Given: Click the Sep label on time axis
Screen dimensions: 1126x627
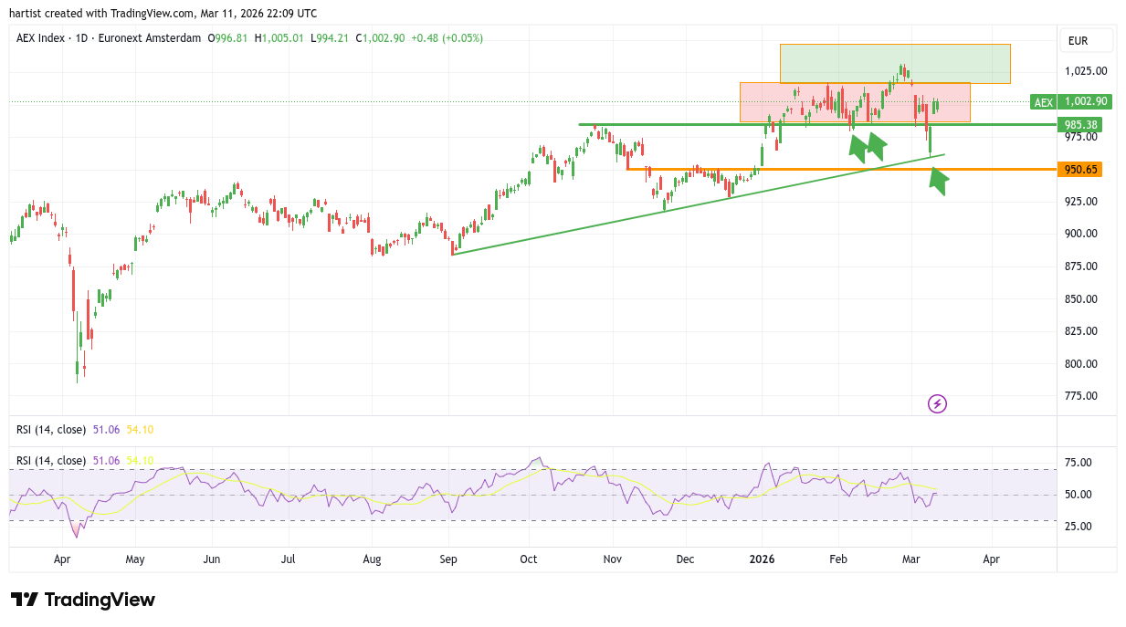Looking at the screenshot, I should point(448,559).
